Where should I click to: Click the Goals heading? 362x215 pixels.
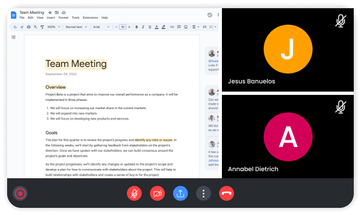[x=51, y=133]
